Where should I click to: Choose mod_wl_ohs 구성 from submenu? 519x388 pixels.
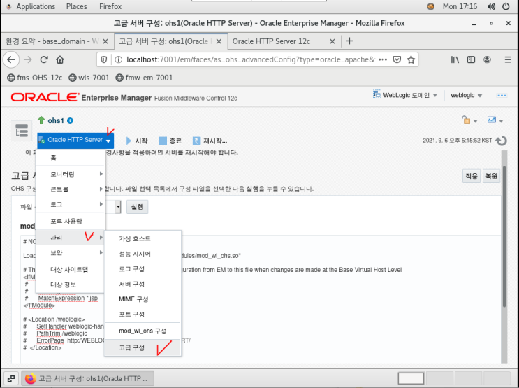pos(142,331)
